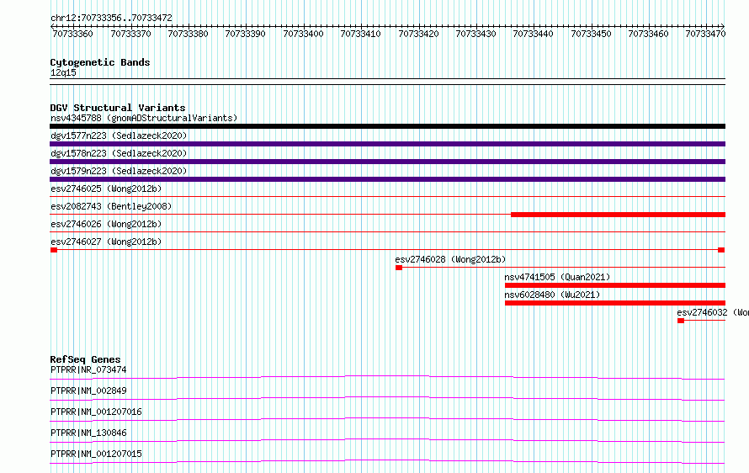Image resolution: width=749 pixels, height=473 pixels.
Task: Click the esv2746026 Wong2012b label
Action: 106,224
